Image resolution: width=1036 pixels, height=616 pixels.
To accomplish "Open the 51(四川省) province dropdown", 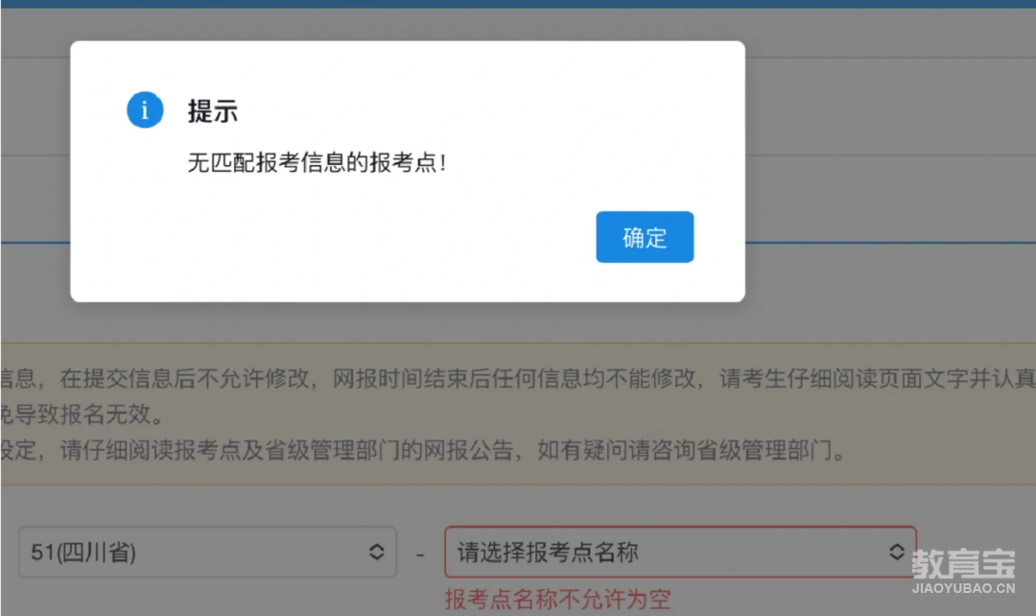I will coord(207,552).
